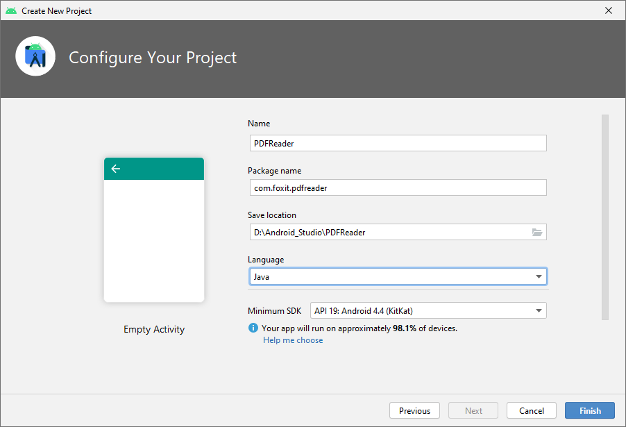Select the Empty Activity phone preview thumbnail
Viewport: 626px width, 427px height.
154,230
